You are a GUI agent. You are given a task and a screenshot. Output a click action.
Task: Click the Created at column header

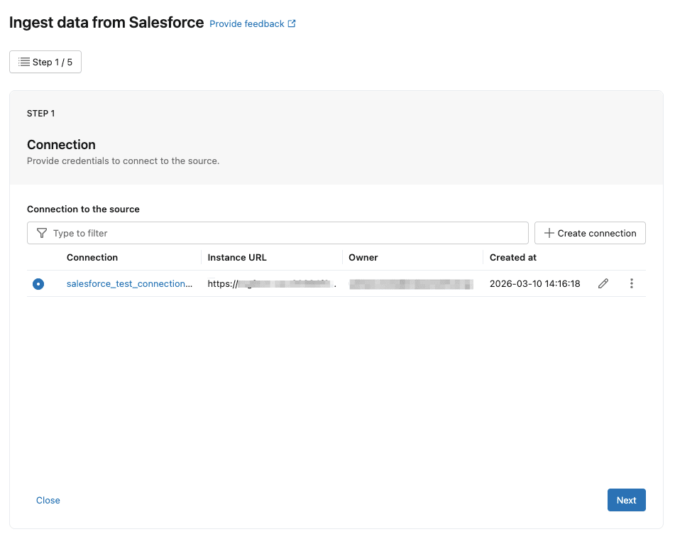tap(513, 257)
